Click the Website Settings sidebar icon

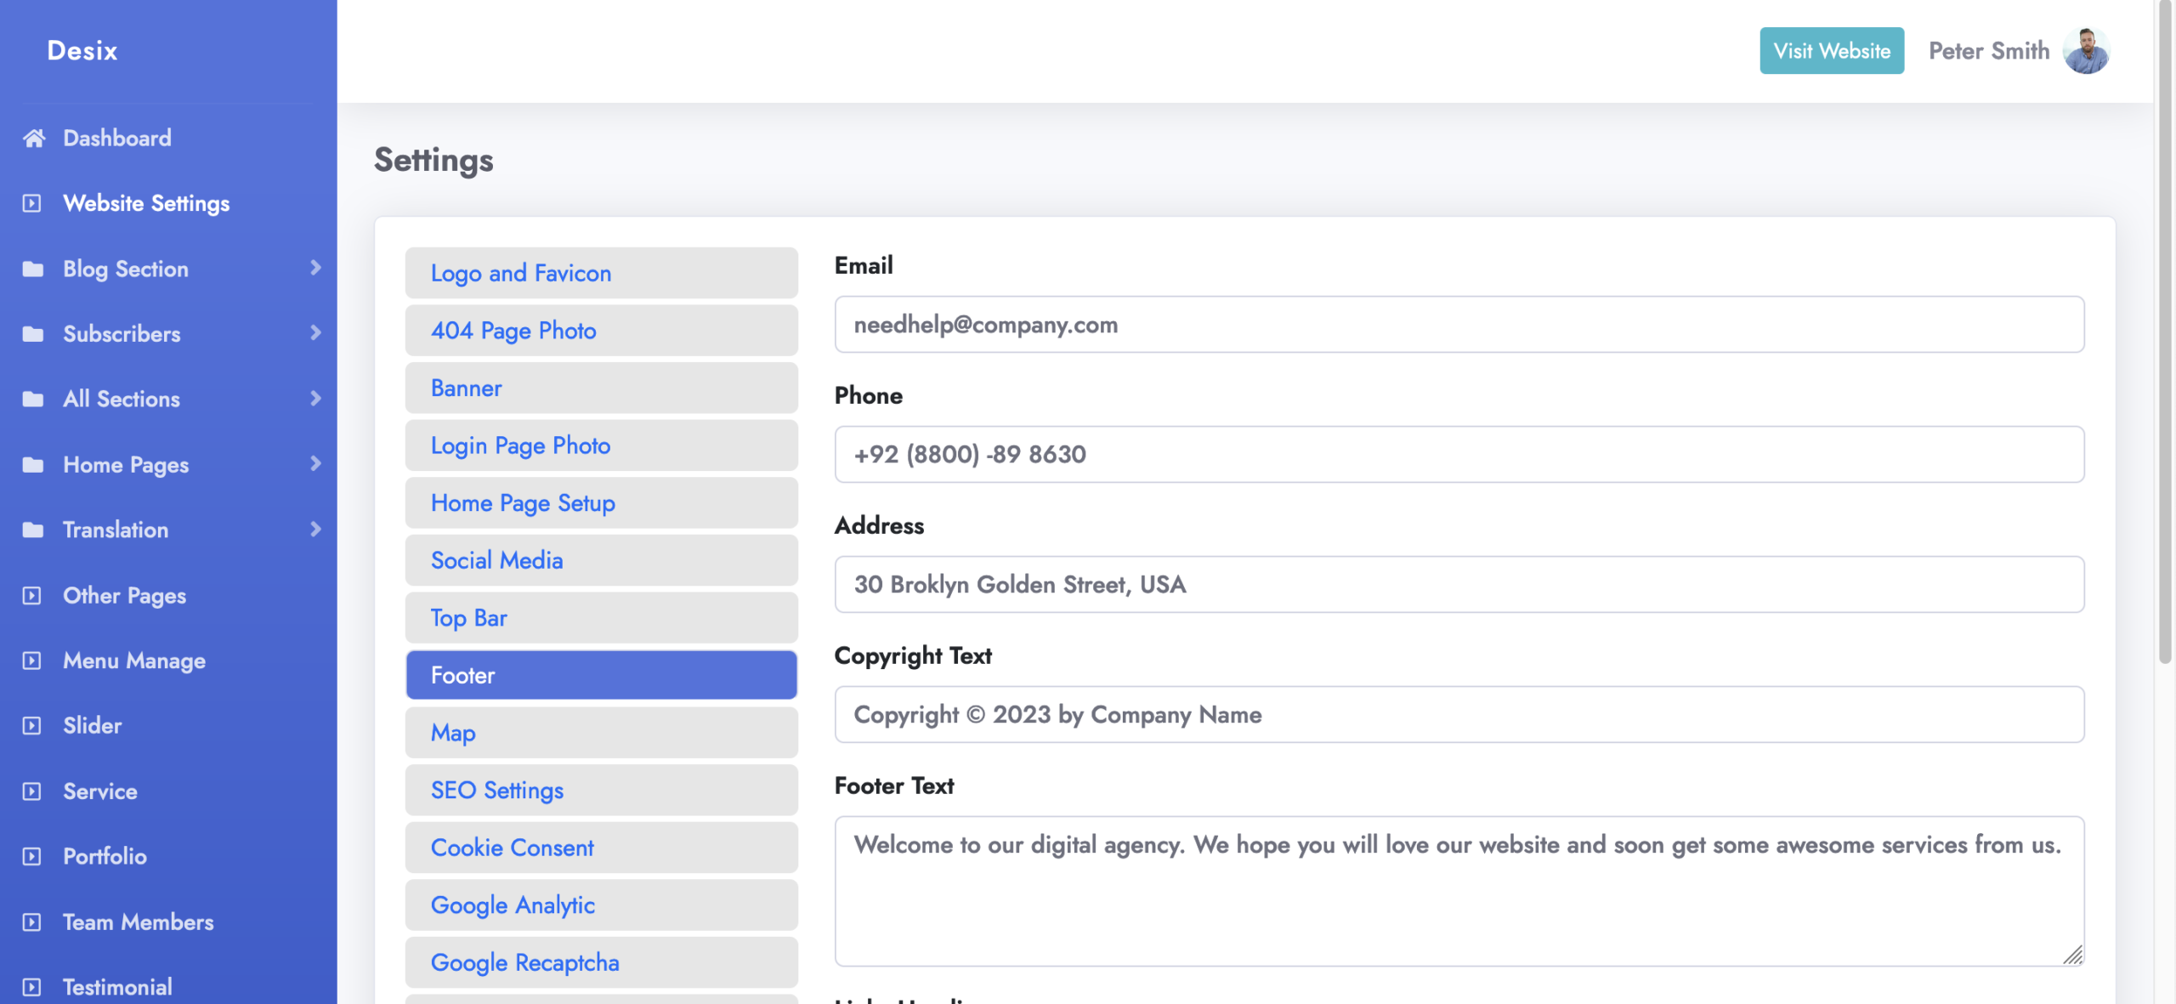[x=31, y=203]
